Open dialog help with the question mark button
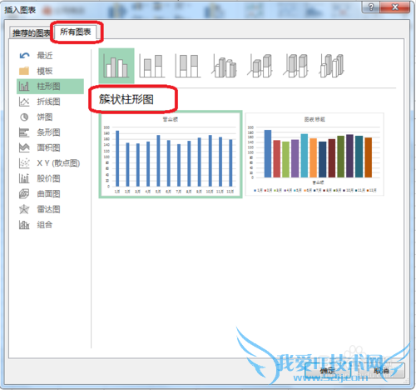The image size is (416, 390). click(371, 7)
